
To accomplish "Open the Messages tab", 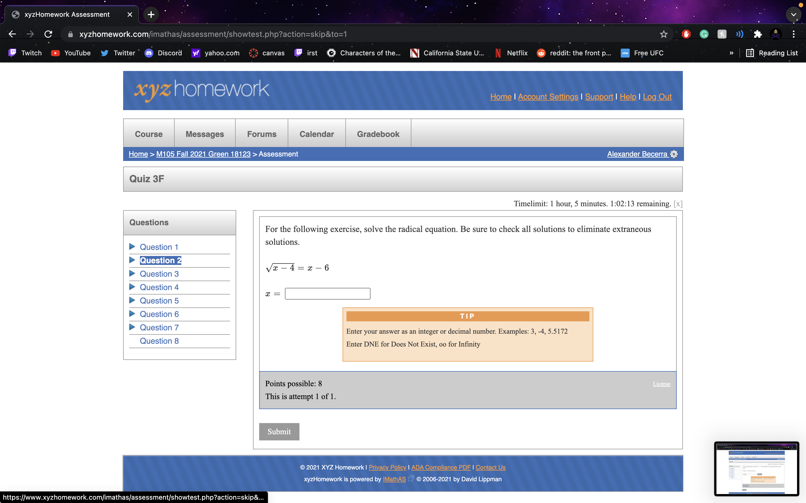I will coord(205,134).
